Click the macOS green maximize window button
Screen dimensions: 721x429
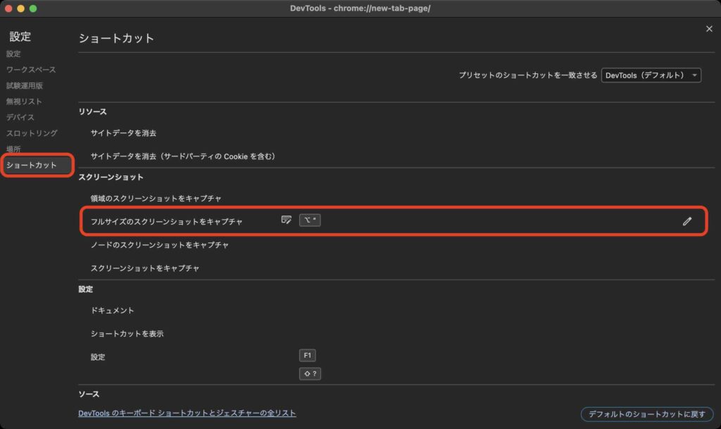point(32,8)
